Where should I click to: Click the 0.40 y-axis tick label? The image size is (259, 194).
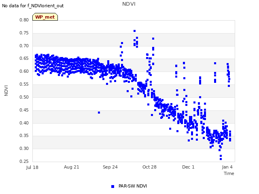click(24, 123)
